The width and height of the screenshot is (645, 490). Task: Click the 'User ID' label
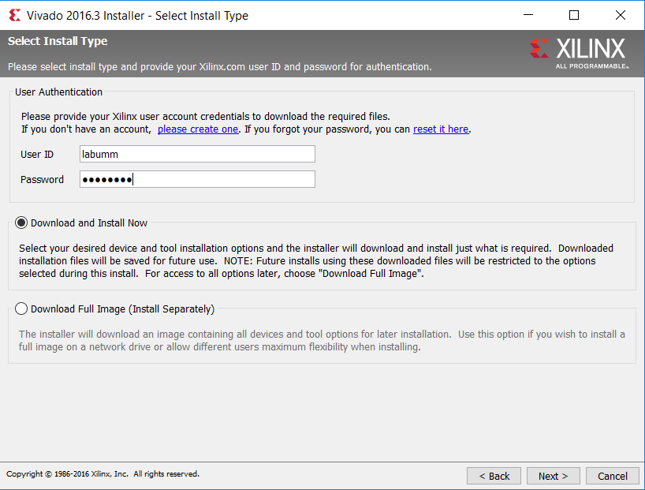(37, 155)
